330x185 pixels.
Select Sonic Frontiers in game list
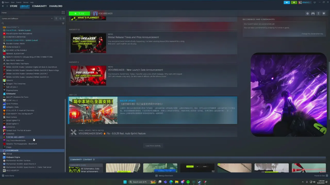point(12,104)
